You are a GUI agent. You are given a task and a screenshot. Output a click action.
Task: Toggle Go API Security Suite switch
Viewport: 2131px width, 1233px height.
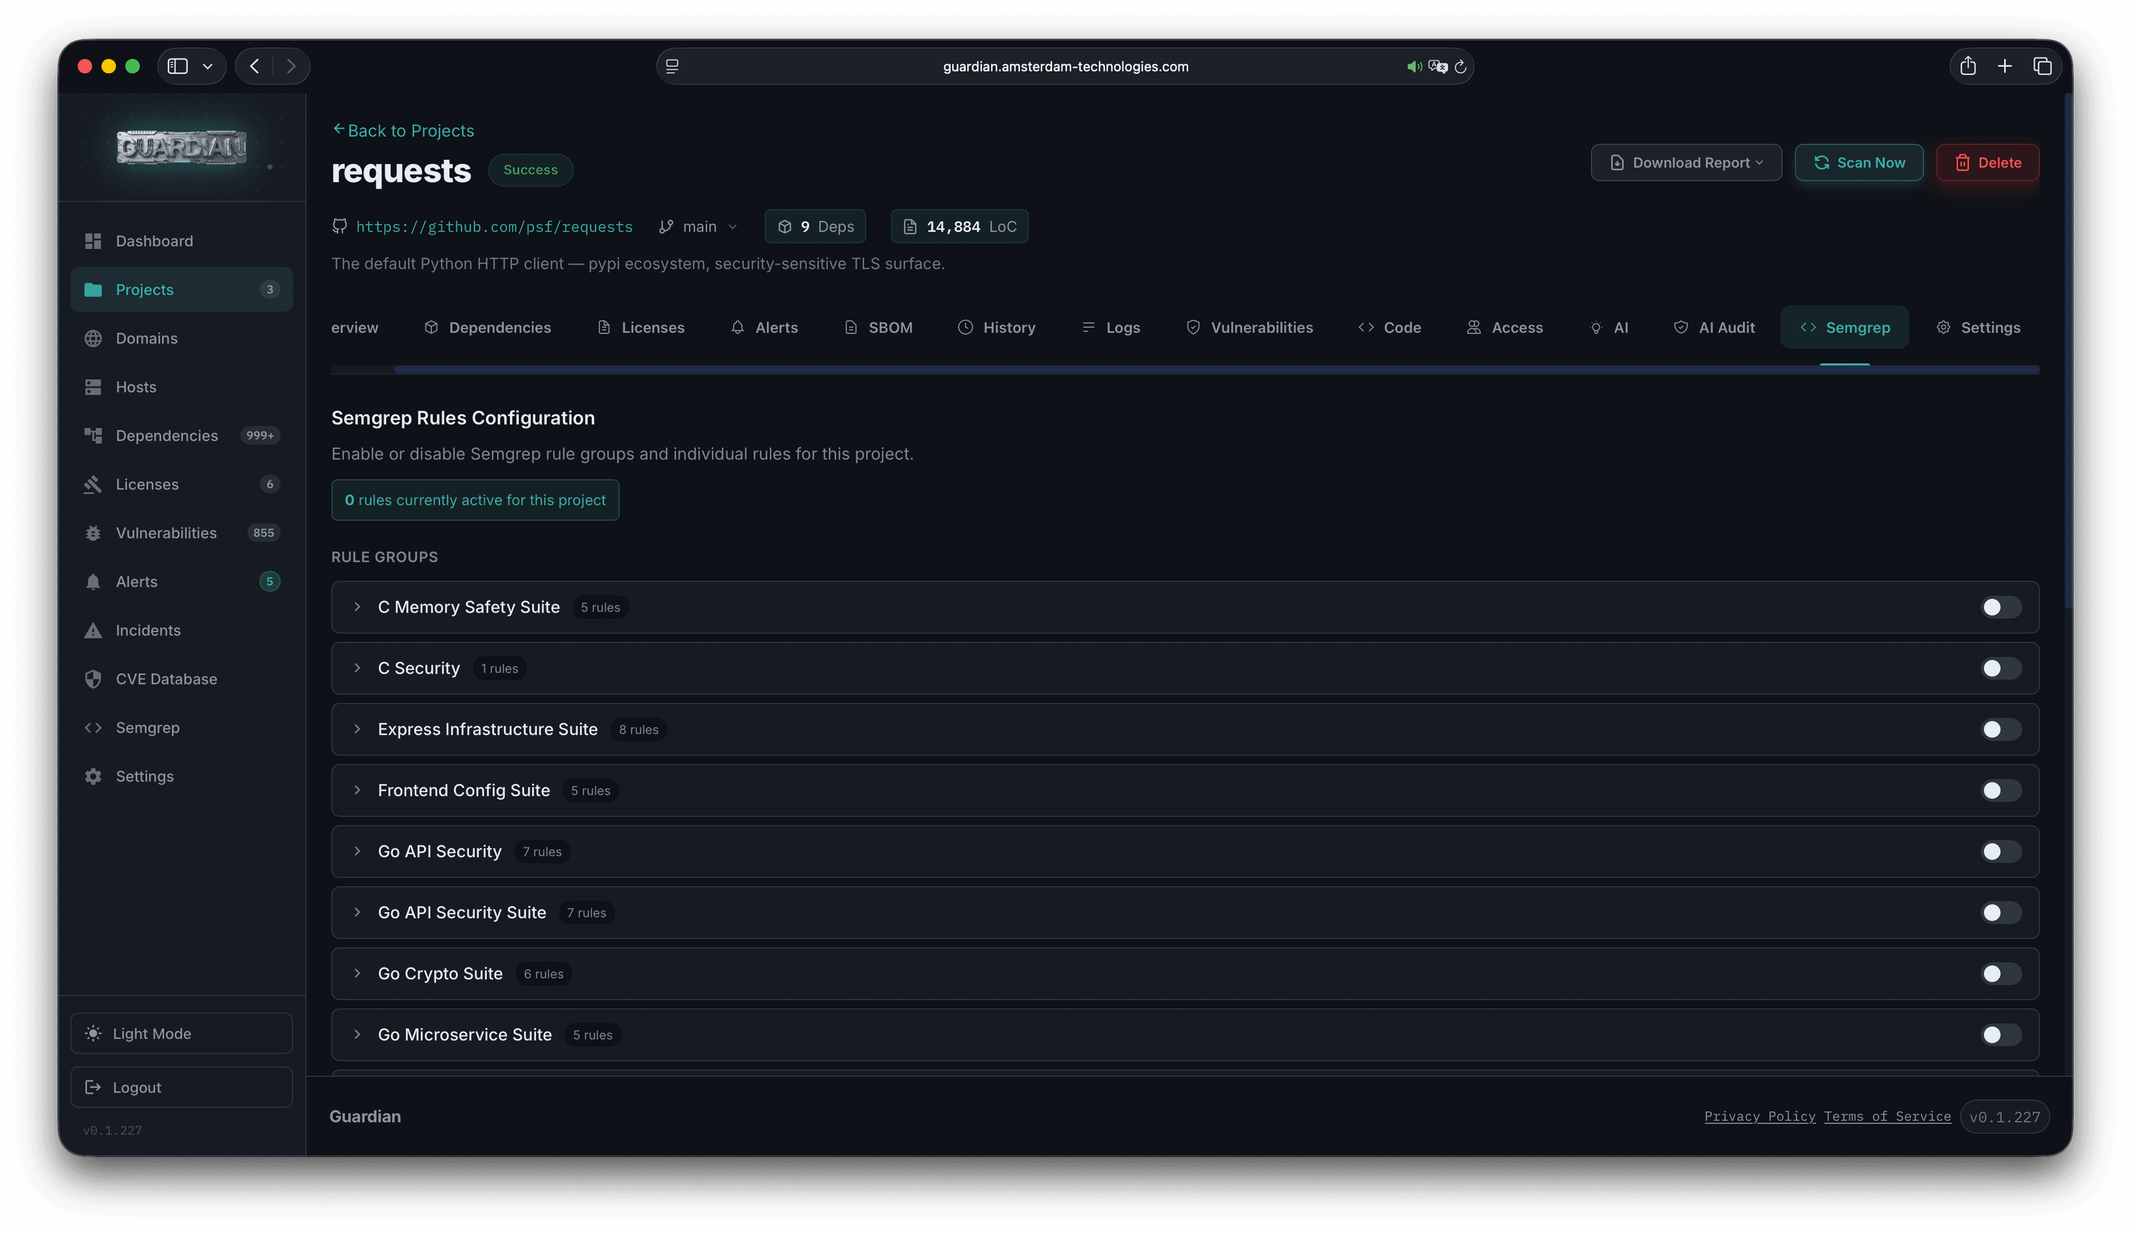pos(2001,912)
